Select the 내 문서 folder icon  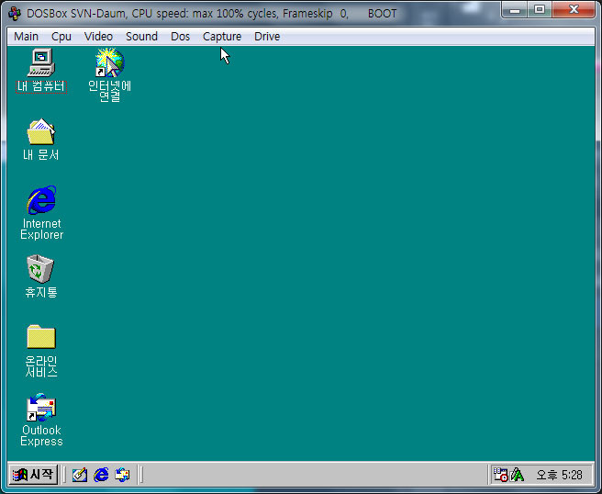(41, 131)
